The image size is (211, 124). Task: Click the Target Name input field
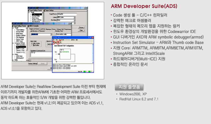point(67,14)
